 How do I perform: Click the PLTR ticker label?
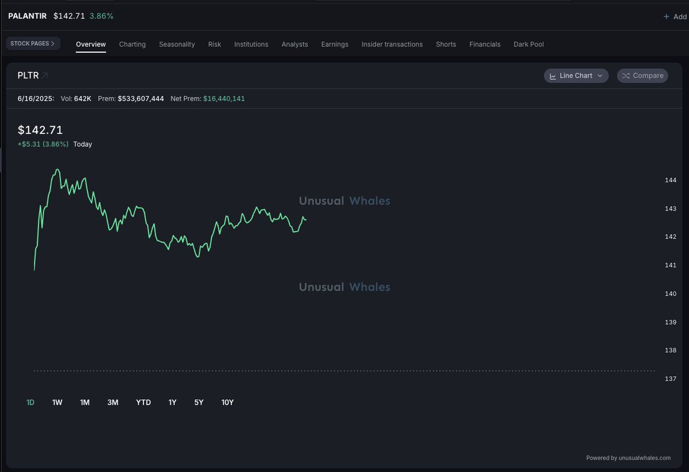28,75
